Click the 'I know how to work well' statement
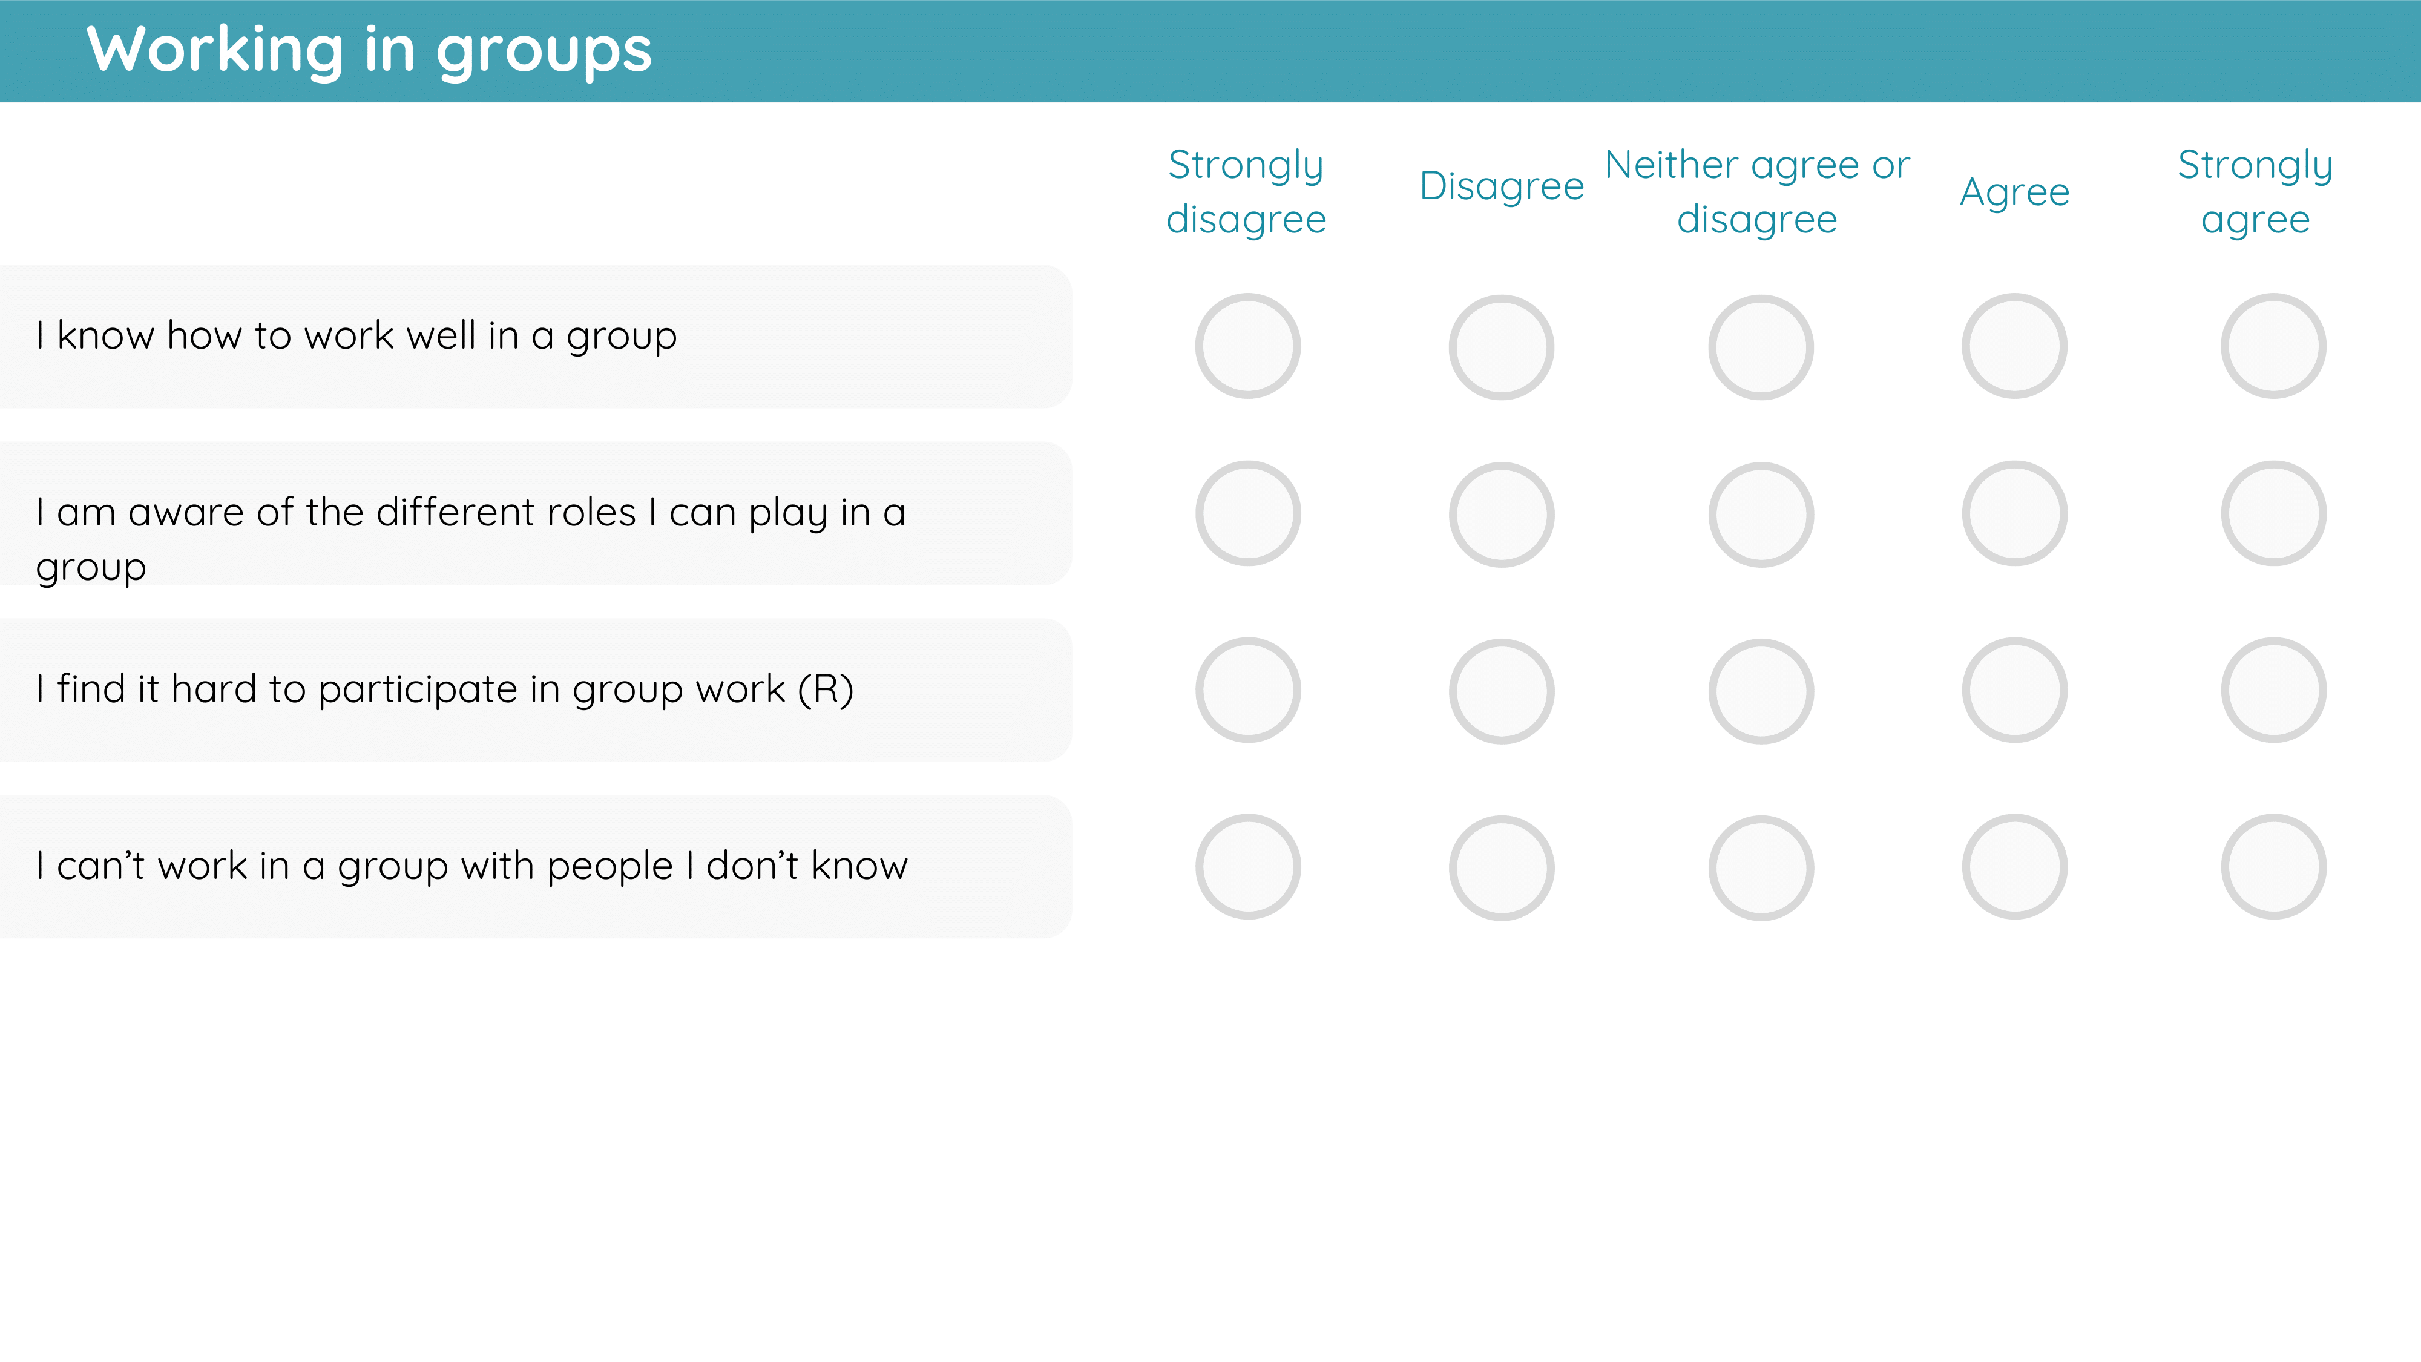 tap(356, 337)
